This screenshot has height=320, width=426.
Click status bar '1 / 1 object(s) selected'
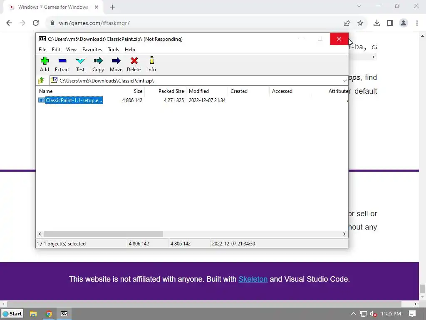[61, 243]
